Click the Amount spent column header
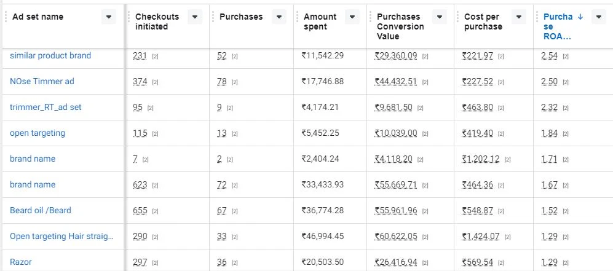This screenshot has width=613, height=271. pos(320,22)
